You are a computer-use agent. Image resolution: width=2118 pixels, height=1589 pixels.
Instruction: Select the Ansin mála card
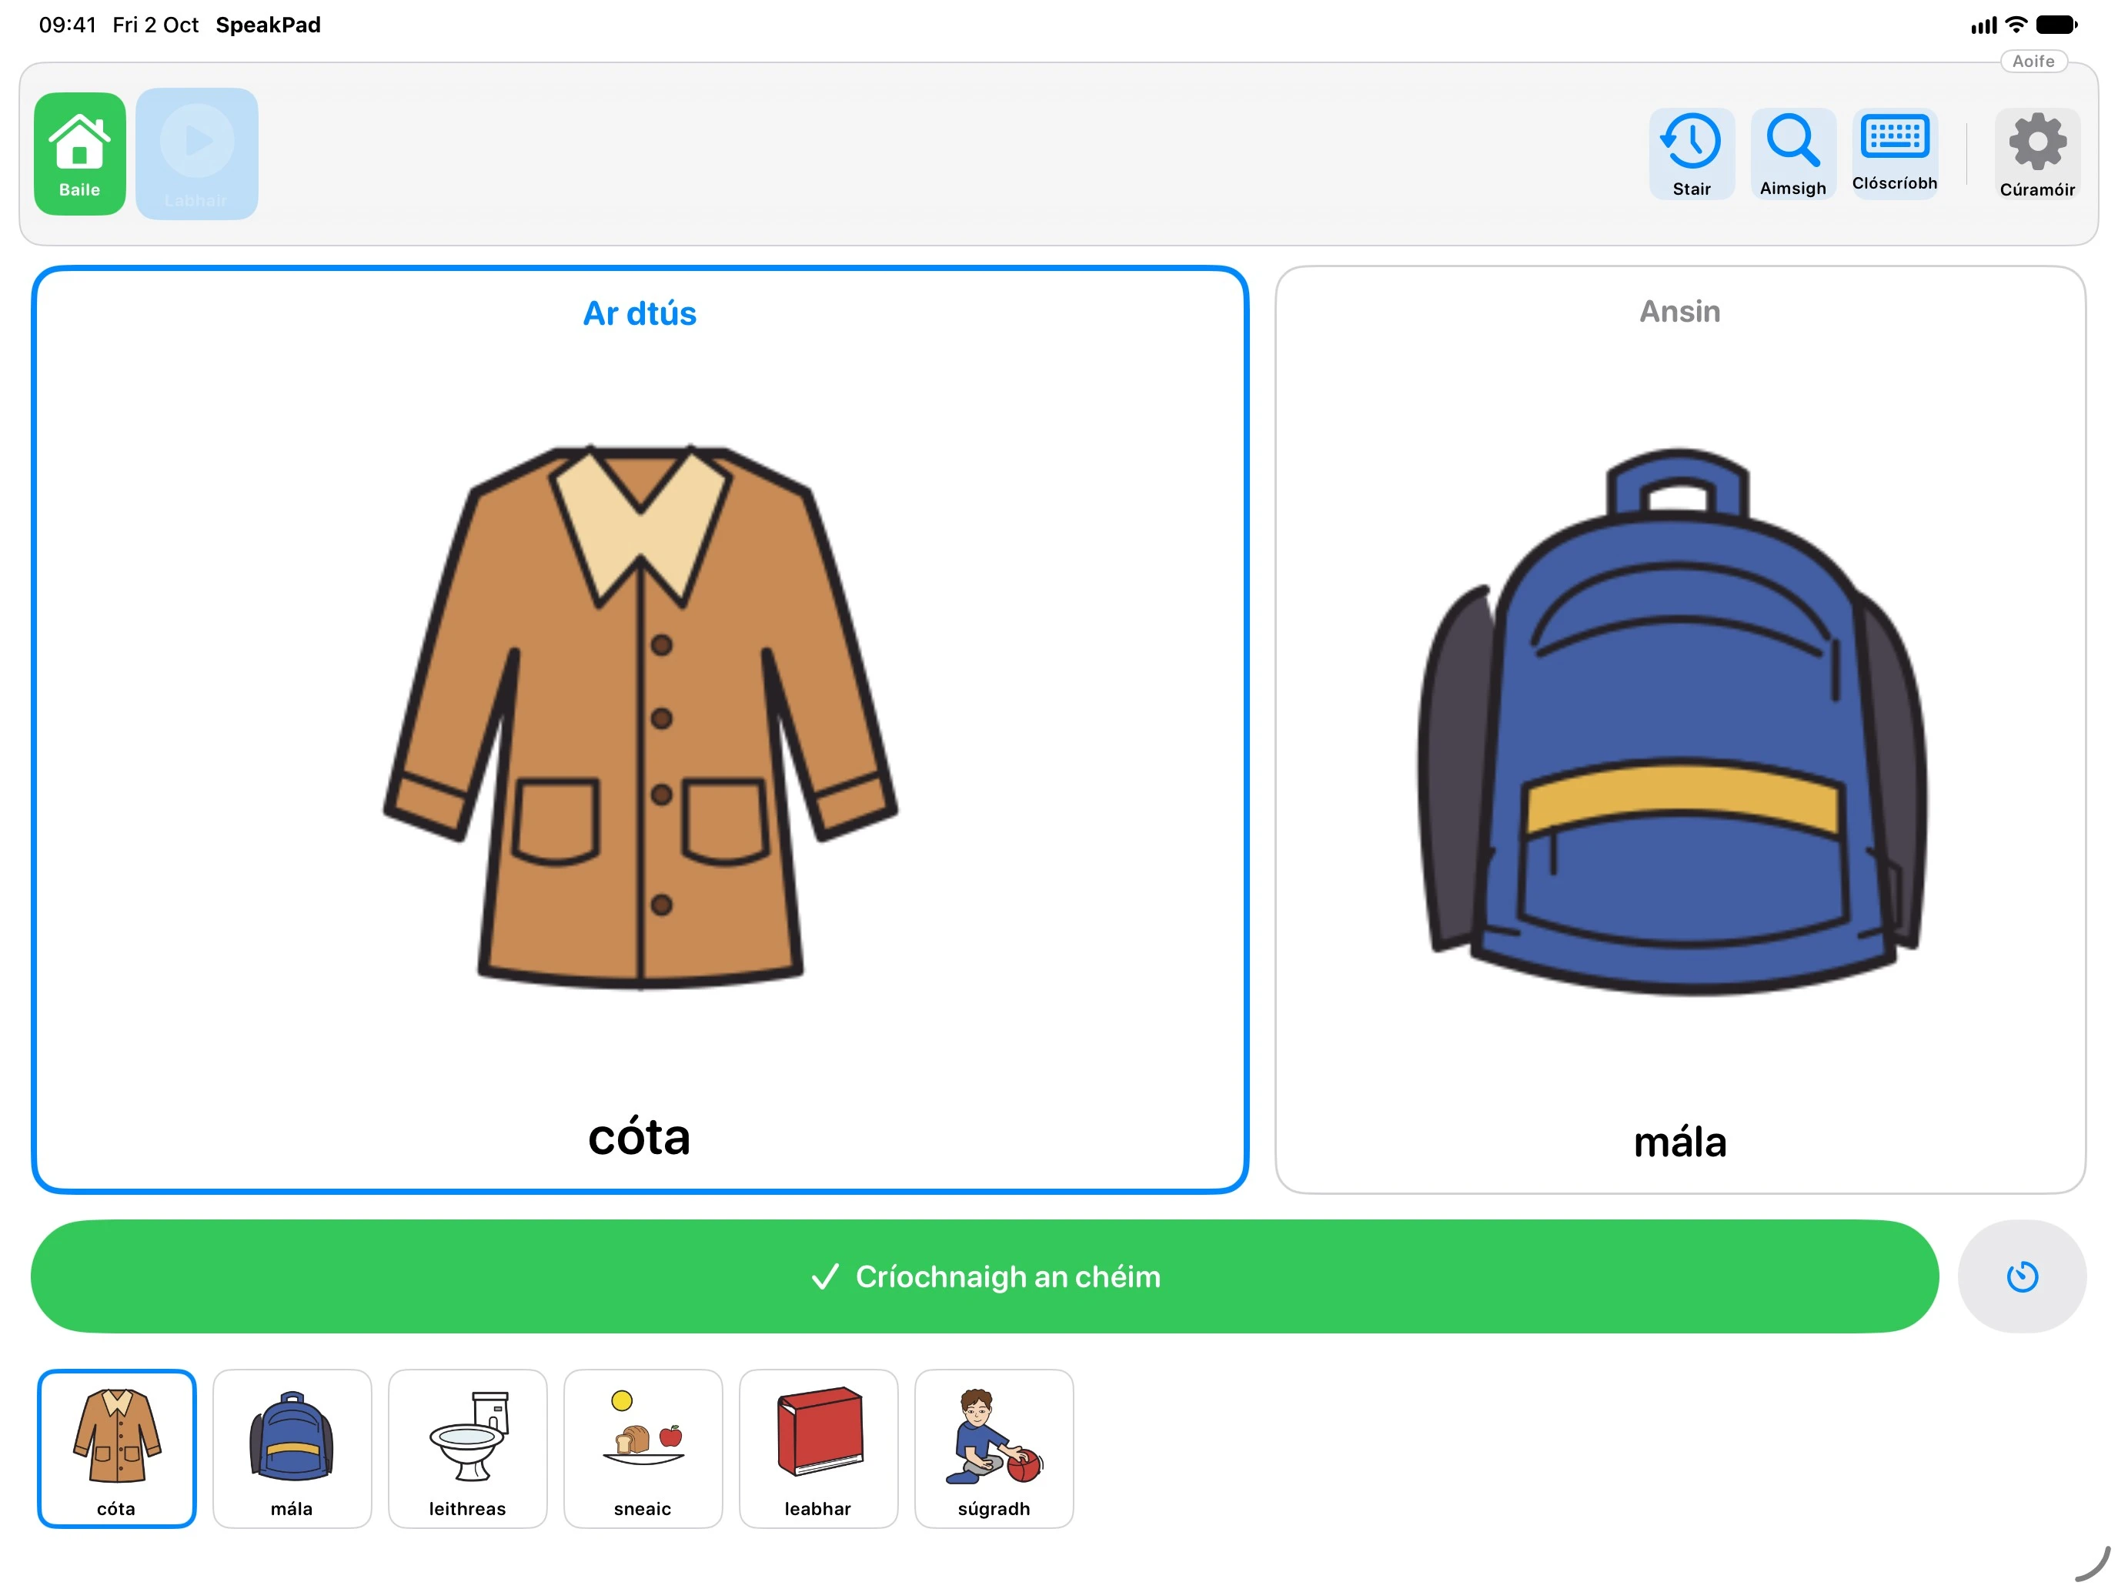1679,730
